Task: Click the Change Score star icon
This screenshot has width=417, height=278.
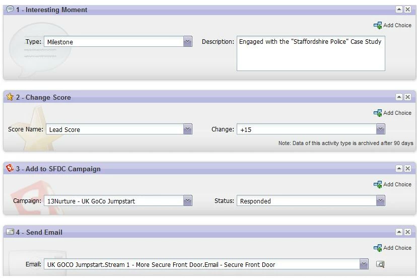Action: coord(10,97)
